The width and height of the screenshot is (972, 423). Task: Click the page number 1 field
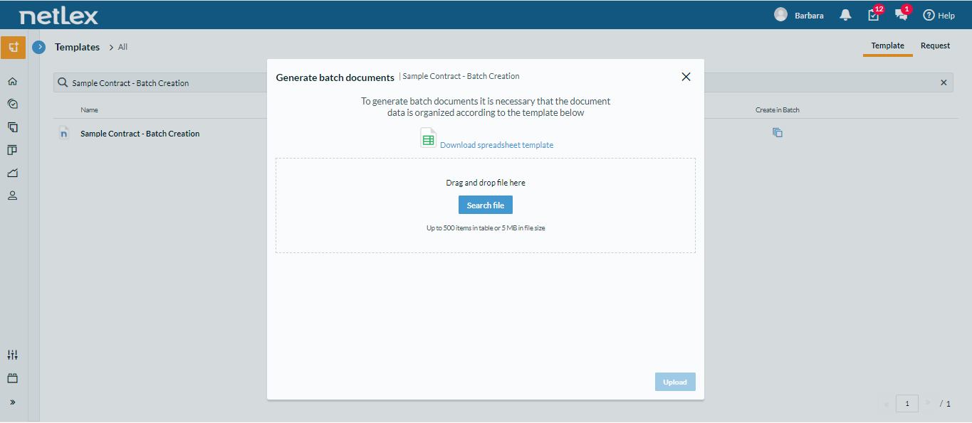pos(907,404)
